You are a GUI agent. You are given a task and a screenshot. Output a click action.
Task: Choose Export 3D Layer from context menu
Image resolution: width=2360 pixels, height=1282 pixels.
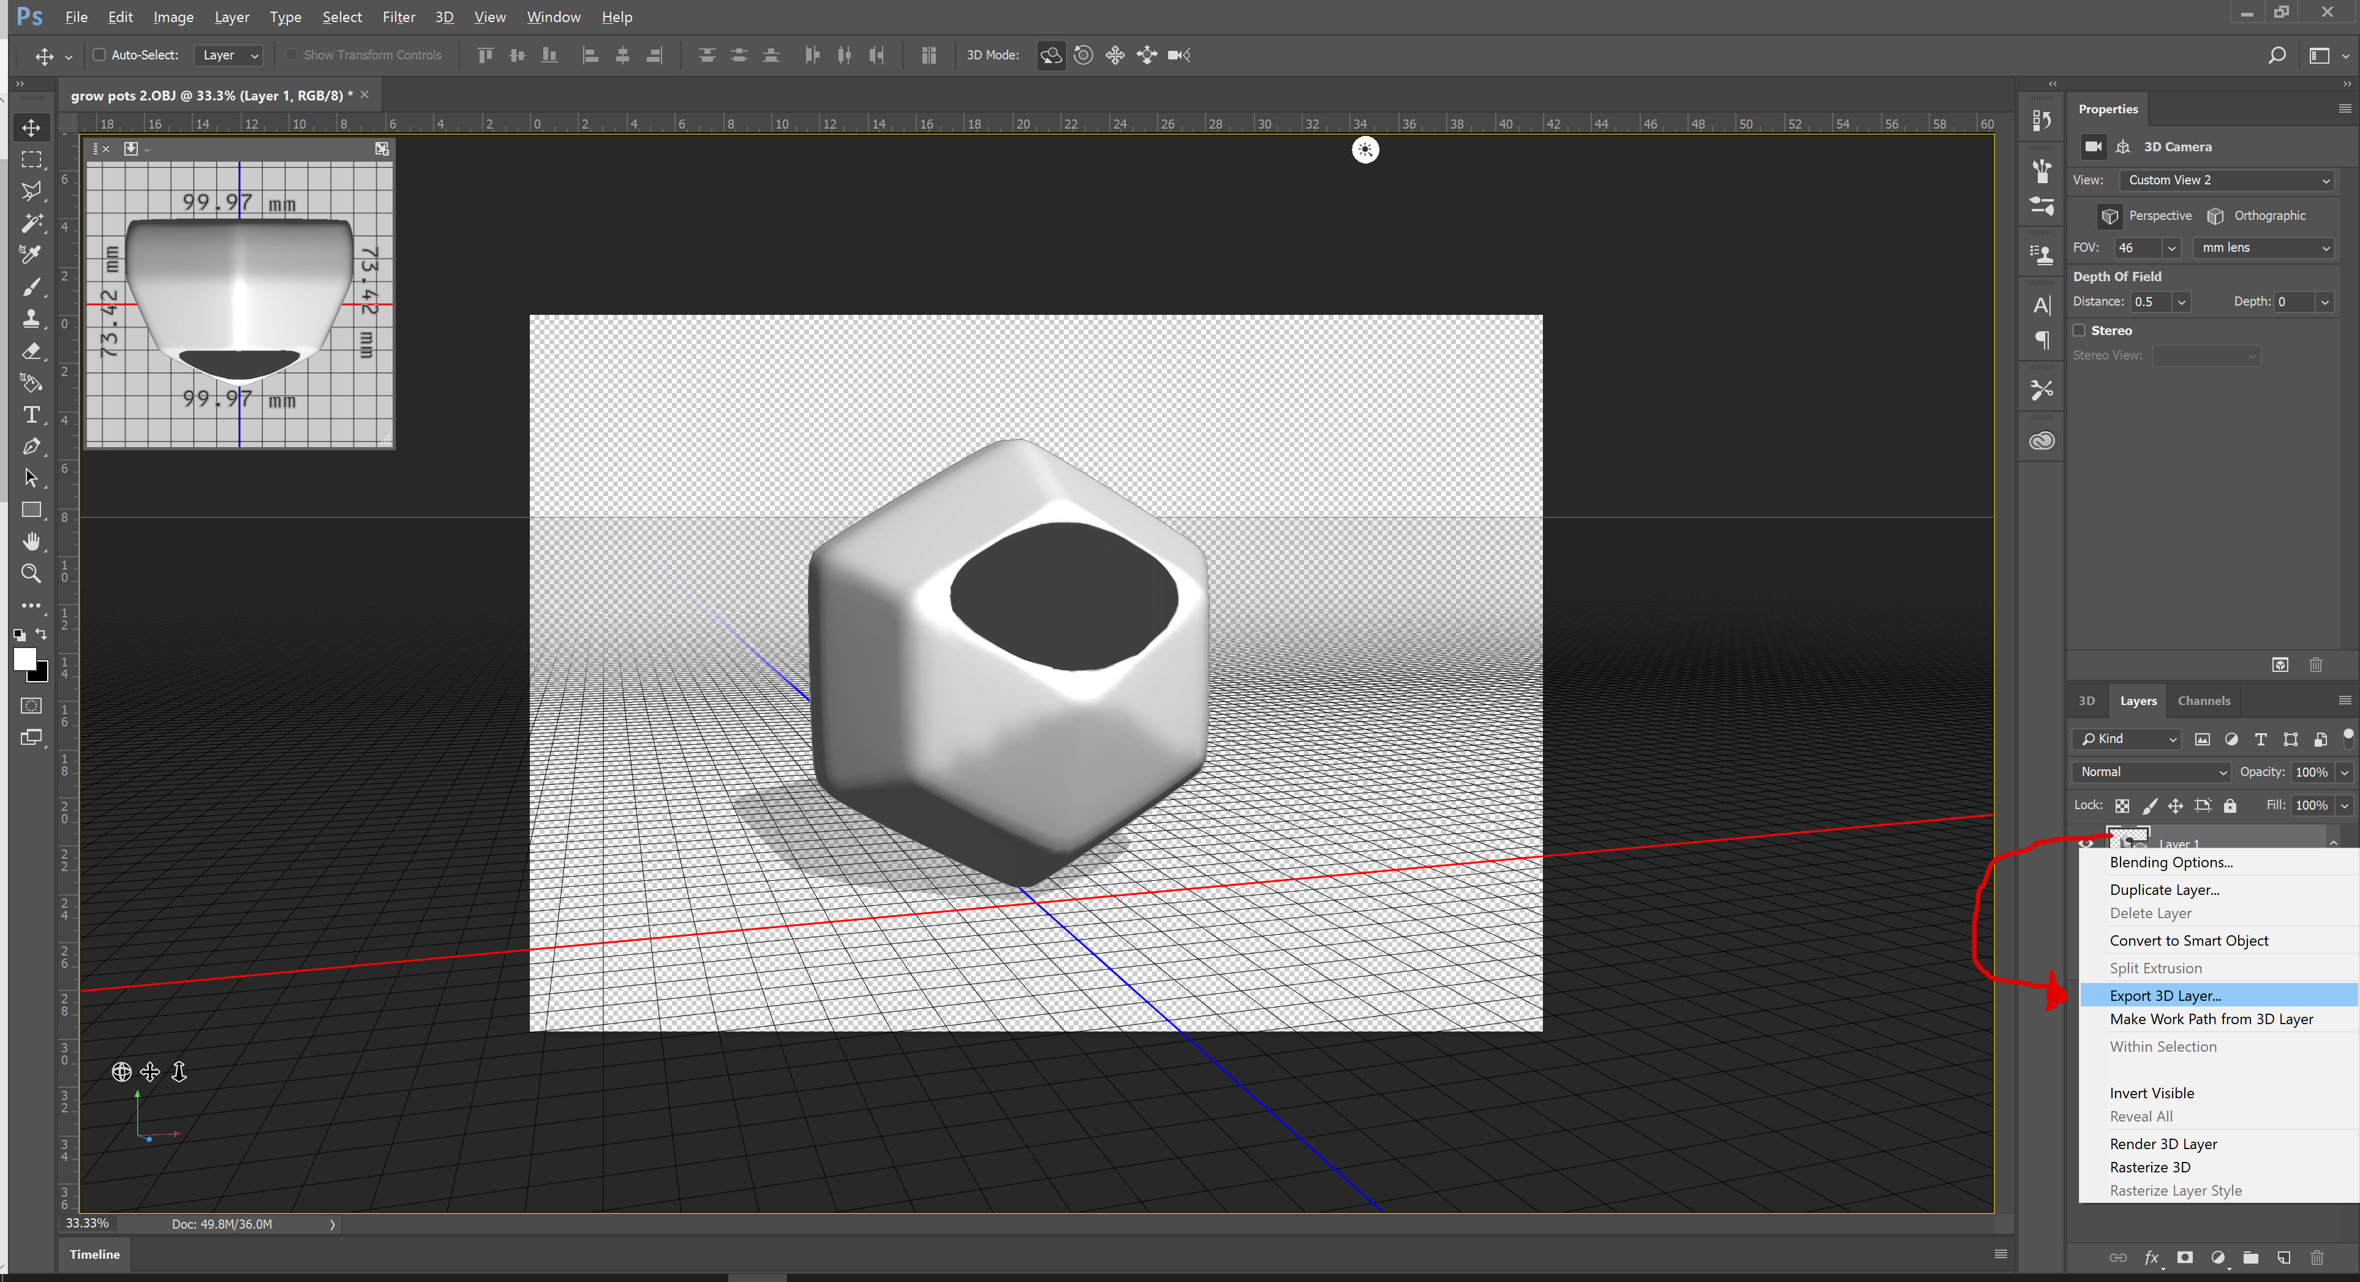point(2165,995)
